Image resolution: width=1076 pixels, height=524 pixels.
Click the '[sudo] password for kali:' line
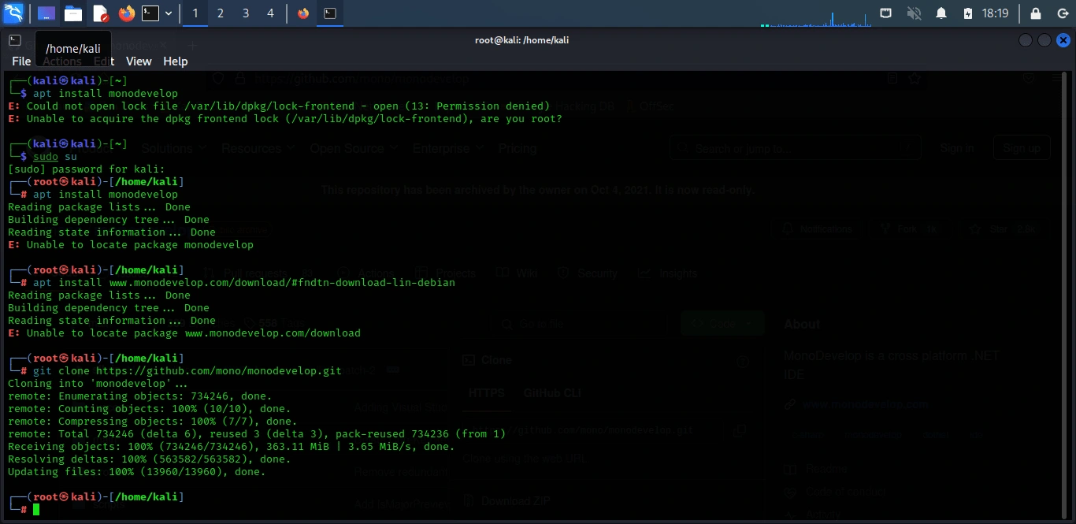(x=87, y=169)
